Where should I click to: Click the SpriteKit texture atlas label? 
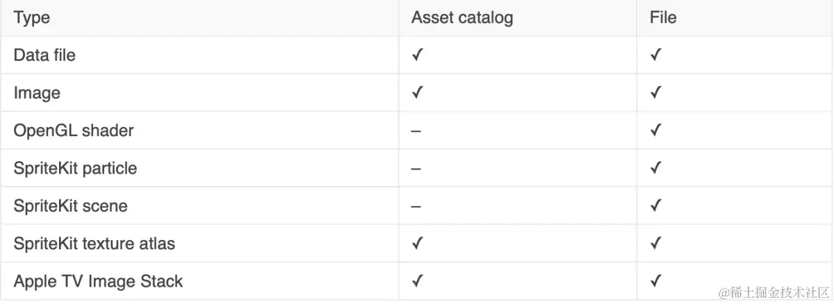(95, 244)
